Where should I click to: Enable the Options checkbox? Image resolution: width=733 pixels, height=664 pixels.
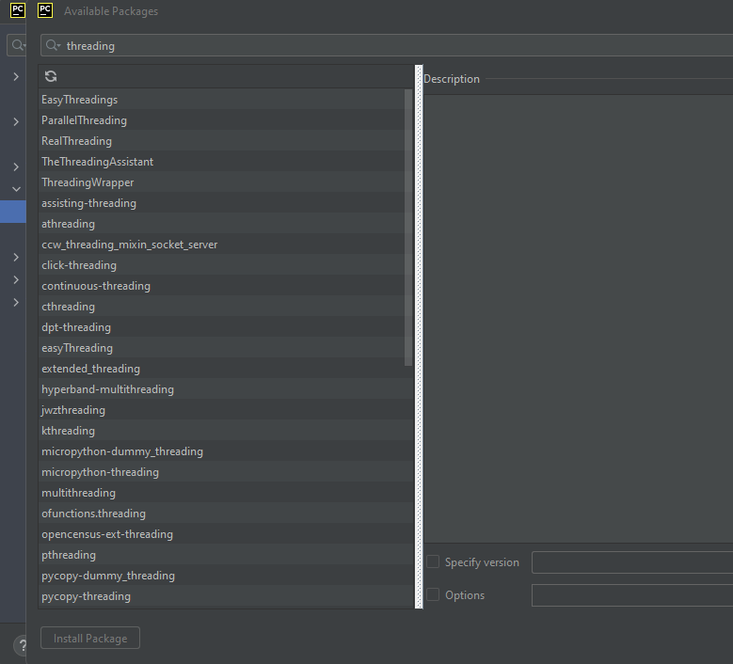coord(433,594)
